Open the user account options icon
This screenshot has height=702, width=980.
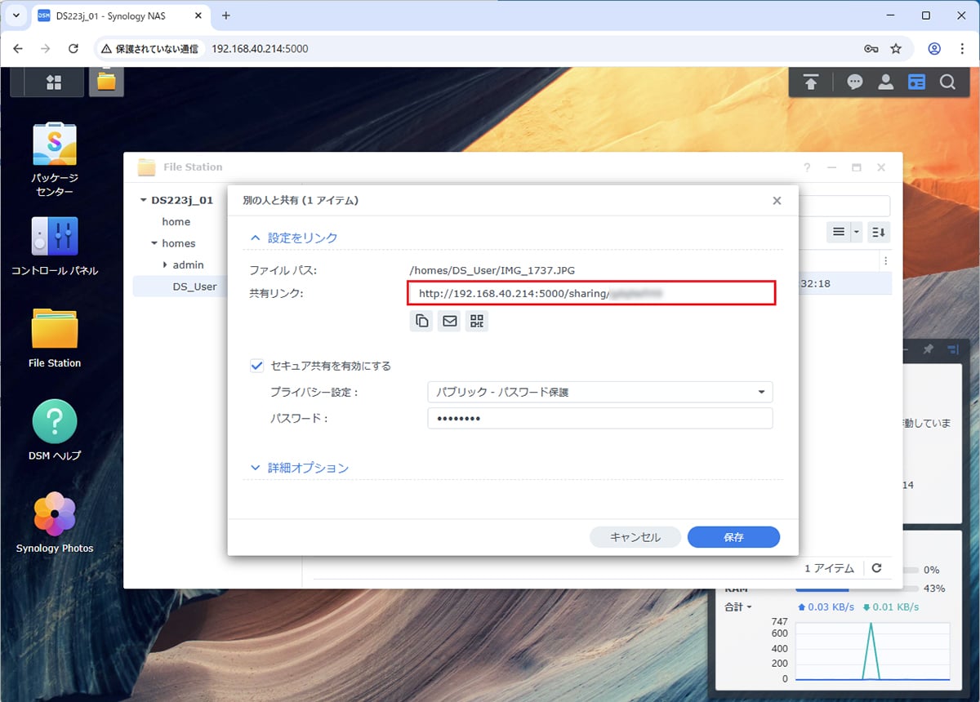tap(885, 82)
